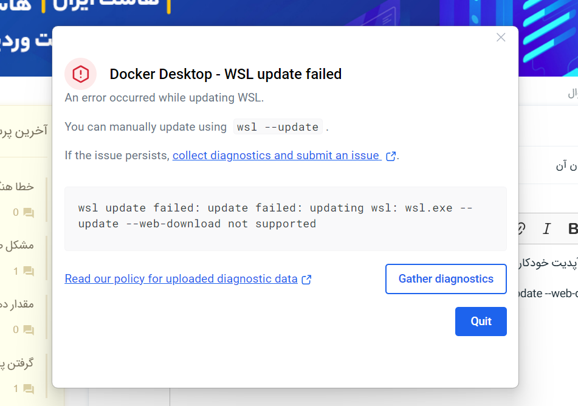
Task: Click the comments icon beside the second 0 count
Action: [29, 329]
